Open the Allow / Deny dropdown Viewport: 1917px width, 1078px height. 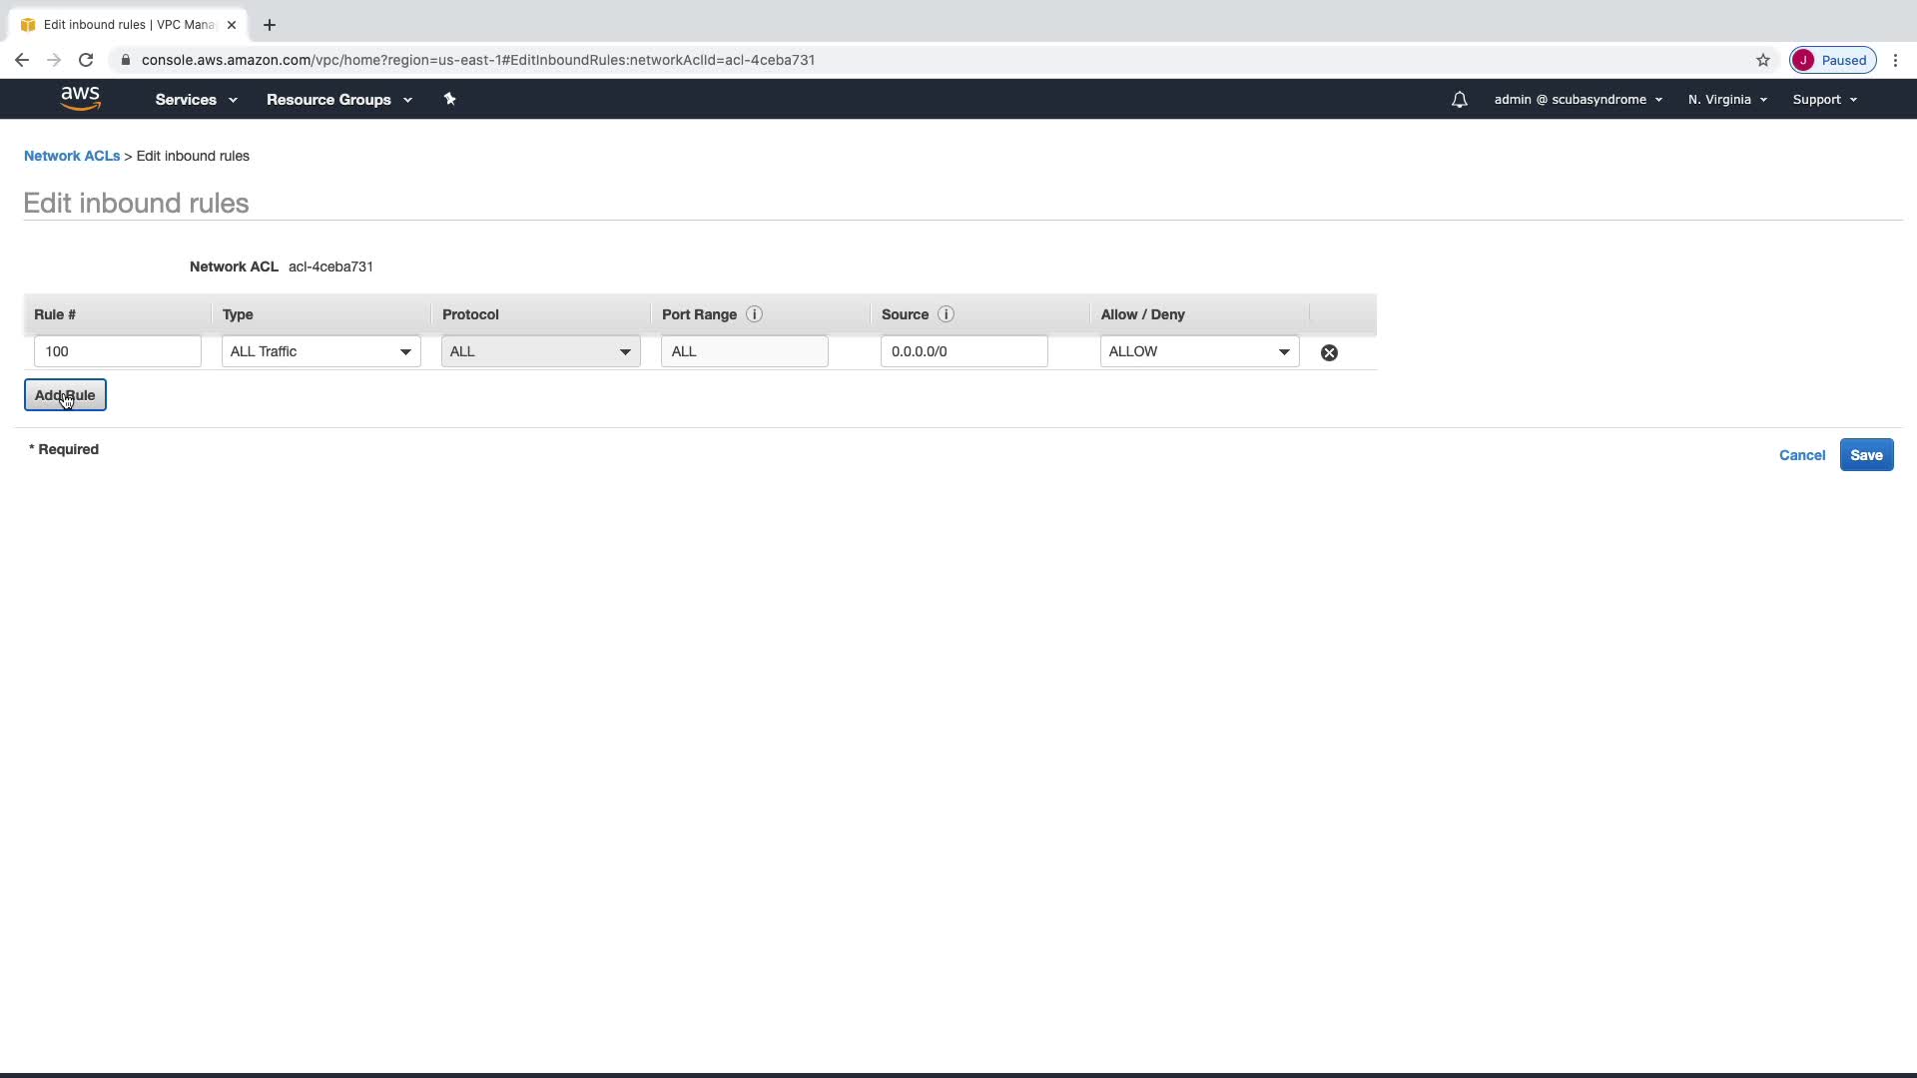pyautogui.click(x=1199, y=351)
